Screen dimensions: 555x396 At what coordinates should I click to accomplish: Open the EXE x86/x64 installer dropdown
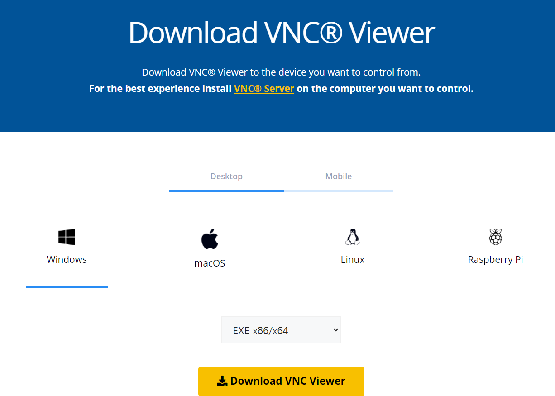tap(281, 330)
